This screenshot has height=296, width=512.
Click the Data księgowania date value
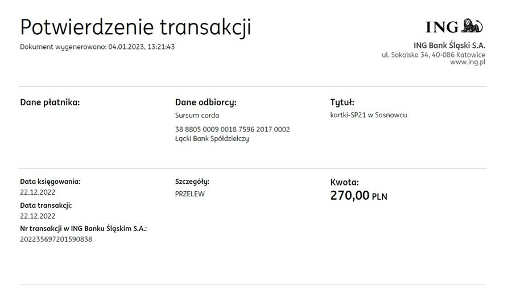(38, 192)
